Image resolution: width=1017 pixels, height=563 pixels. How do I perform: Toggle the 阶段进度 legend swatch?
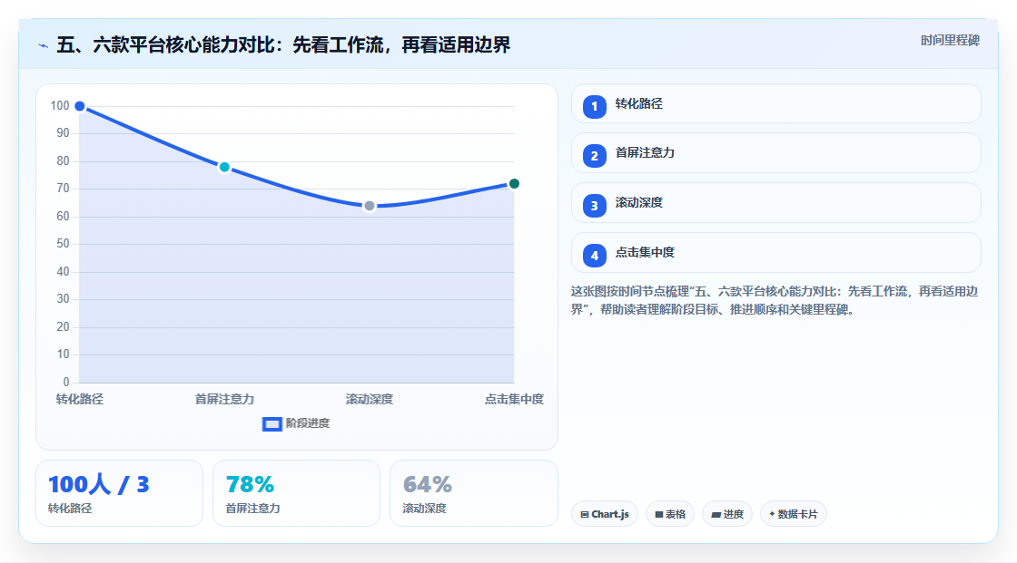coord(272,424)
